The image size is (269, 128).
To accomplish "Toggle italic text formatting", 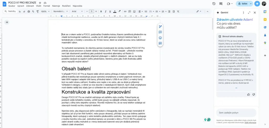I will 106,11.
